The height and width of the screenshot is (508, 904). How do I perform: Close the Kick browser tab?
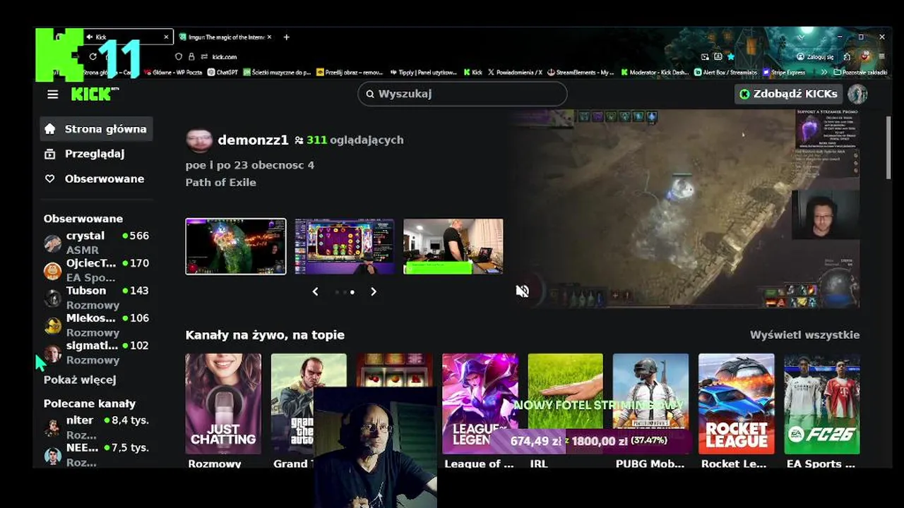pyautogui.click(x=167, y=37)
